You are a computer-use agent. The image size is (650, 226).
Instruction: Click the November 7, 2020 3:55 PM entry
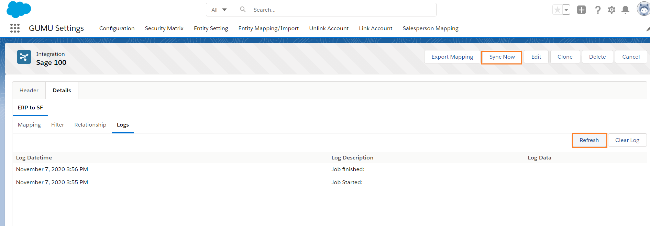(x=52, y=182)
